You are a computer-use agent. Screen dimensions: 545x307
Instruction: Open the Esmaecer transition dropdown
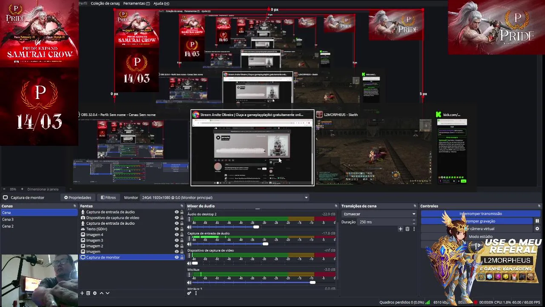pos(379,214)
